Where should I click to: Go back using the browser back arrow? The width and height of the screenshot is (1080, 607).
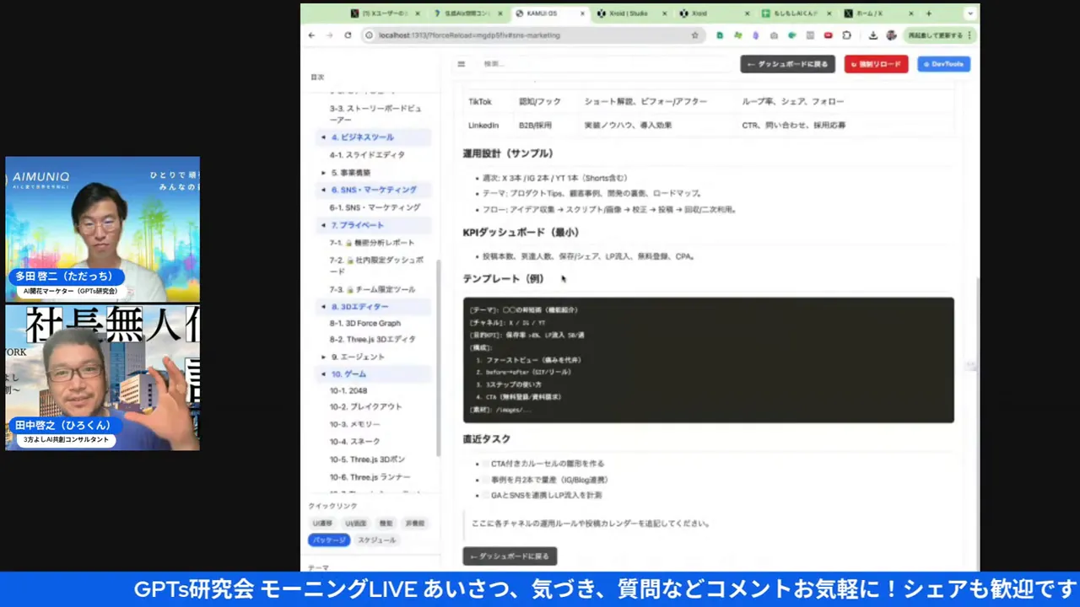(x=311, y=35)
